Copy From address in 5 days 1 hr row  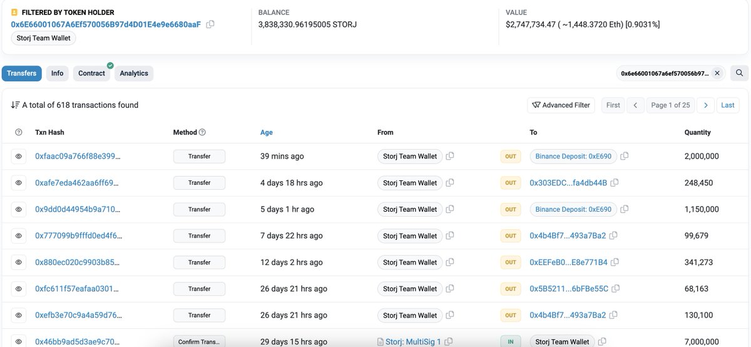click(450, 209)
